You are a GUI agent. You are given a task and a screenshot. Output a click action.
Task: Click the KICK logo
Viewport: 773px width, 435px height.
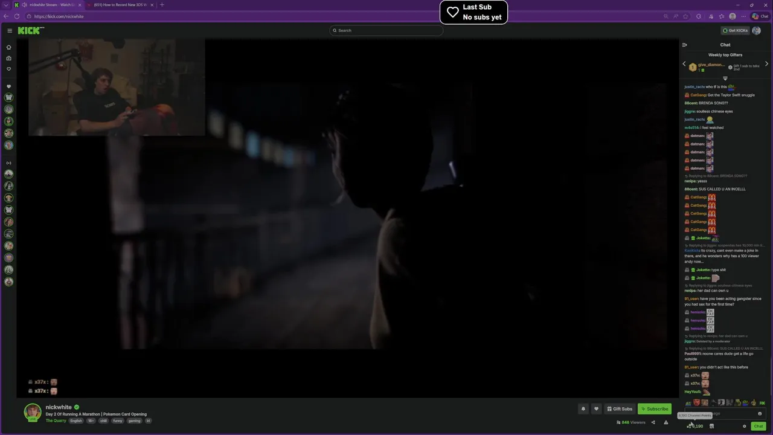(x=30, y=30)
